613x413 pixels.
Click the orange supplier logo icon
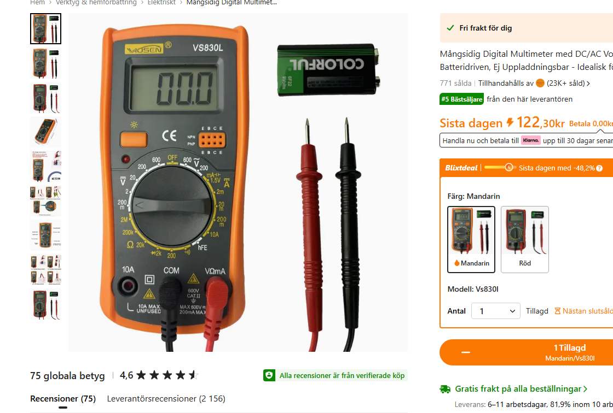click(x=540, y=83)
